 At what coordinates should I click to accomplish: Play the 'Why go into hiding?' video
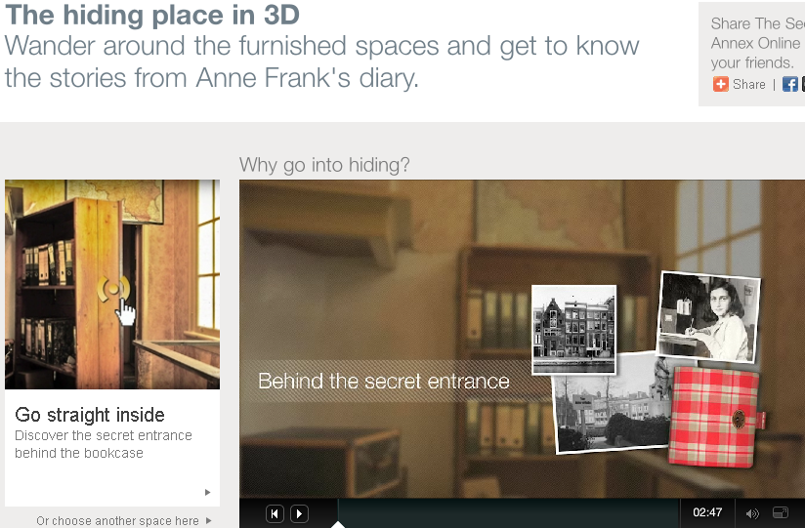tap(299, 513)
